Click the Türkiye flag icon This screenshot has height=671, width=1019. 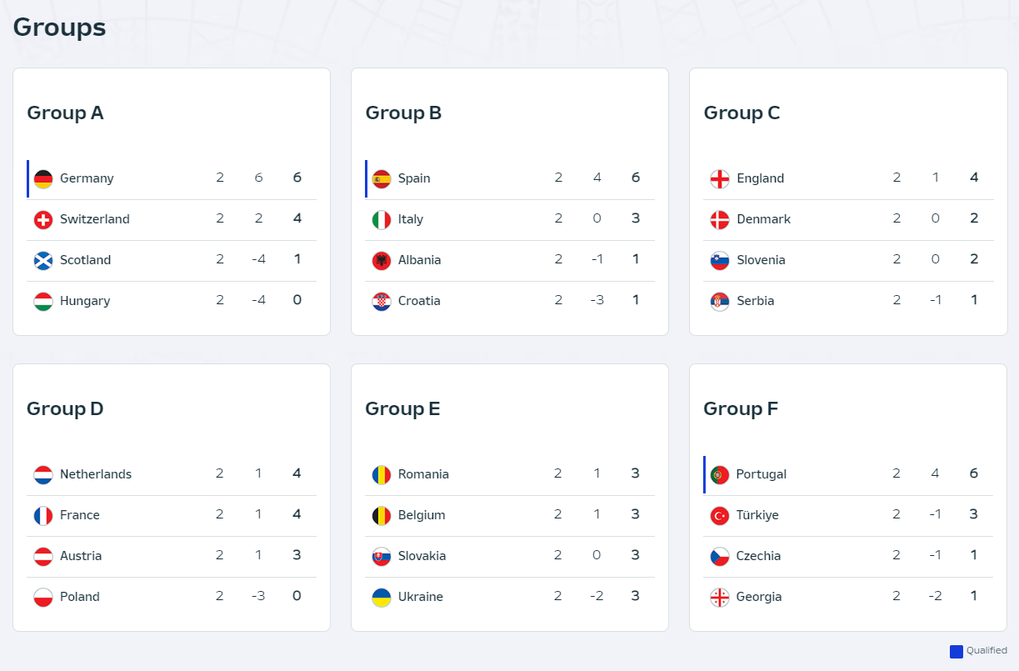coord(720,516)
